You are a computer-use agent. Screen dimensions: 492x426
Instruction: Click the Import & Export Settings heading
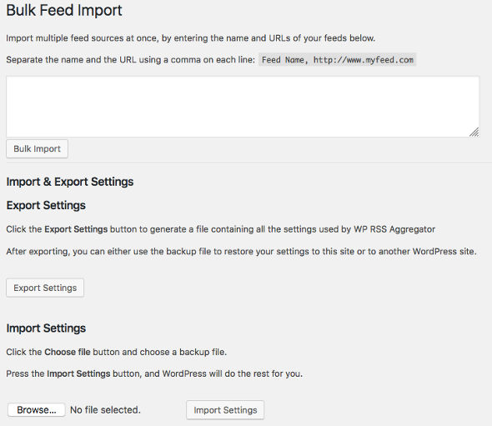[70, 182]
